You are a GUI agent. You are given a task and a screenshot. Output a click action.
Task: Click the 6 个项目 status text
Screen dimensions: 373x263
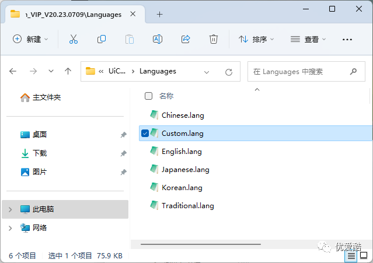click(x=22, y=255)
